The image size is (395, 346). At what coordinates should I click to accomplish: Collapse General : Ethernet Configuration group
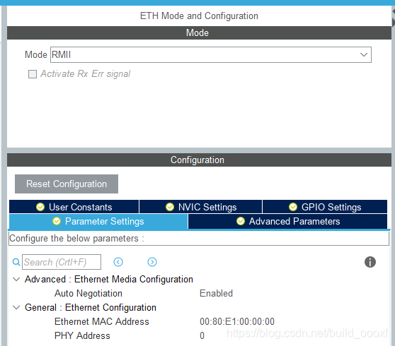pos(16,307)
